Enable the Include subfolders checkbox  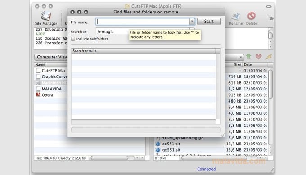[73, 39]
